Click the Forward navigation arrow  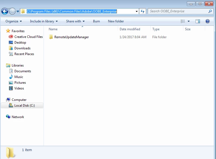(x=13, y=11)
